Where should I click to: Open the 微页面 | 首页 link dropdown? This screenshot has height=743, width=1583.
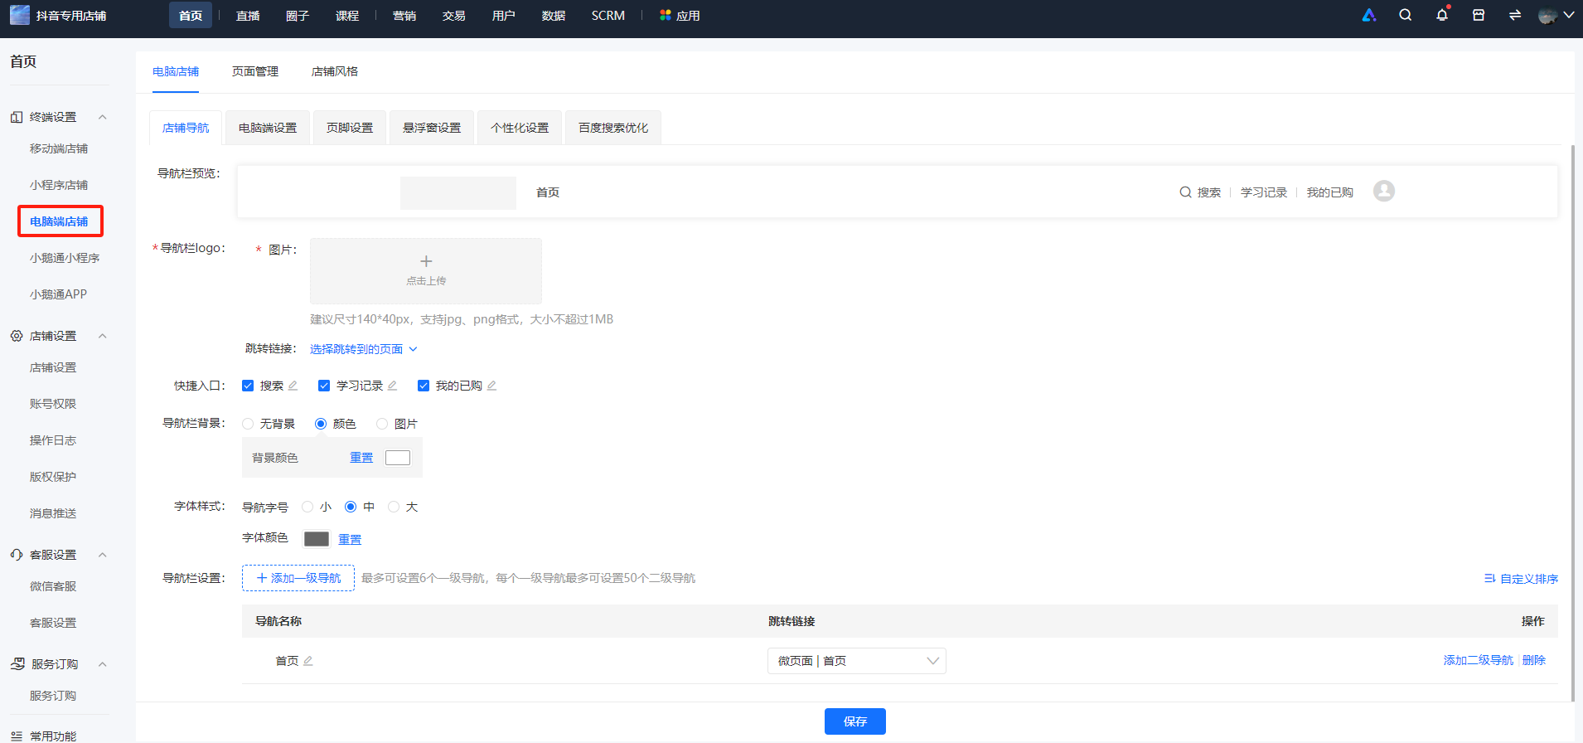856,661
